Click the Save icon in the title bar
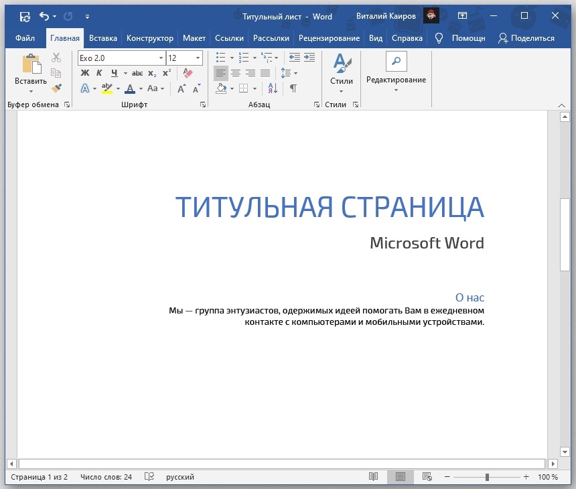This screenshot has width=576, height=489. (25, 16)
